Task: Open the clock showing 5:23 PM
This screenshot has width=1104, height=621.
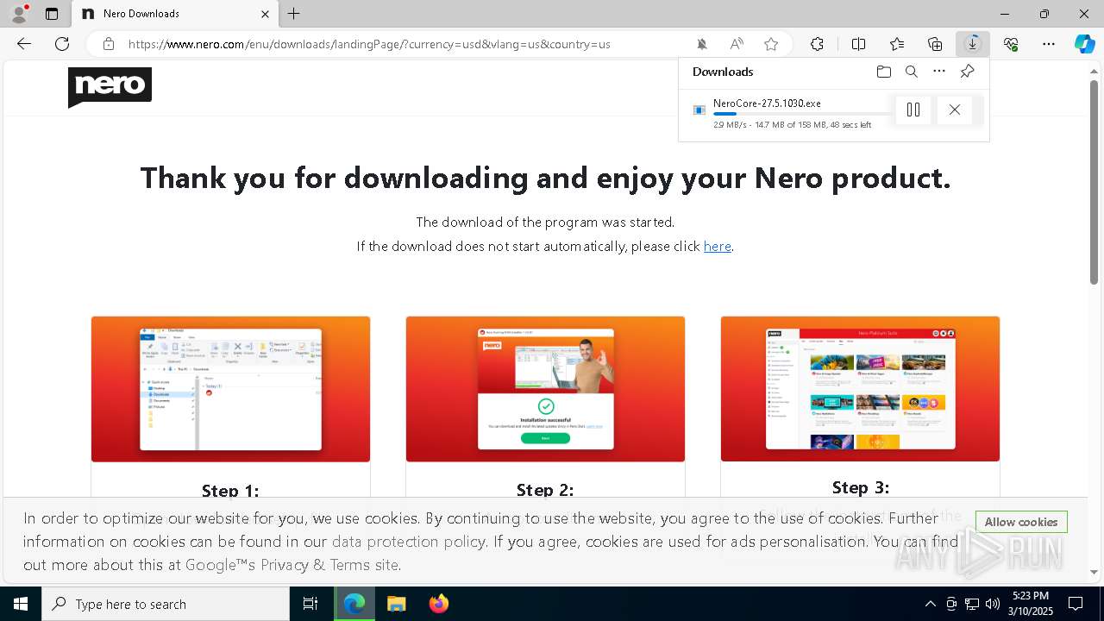Action: 1031,604
